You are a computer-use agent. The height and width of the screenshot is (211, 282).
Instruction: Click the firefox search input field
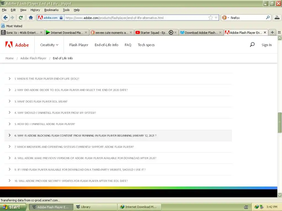pos(247,18)
